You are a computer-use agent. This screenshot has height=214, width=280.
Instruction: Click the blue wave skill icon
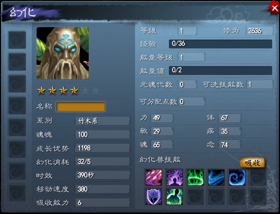click(216, 178)
